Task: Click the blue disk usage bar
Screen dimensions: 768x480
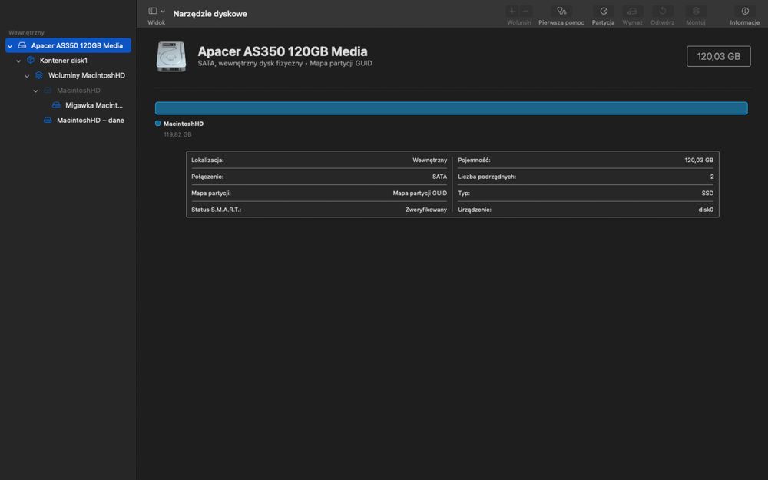Action: coord(451,108)
